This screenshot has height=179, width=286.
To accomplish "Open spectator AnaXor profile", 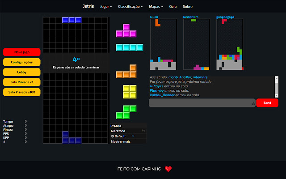I will (185, 77).
